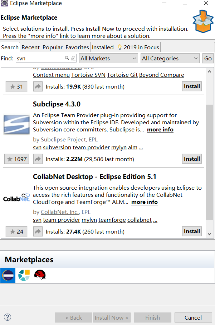Click the CollabNet Desktop - Eclipse Edition 5.1 title

pyautogui.click(x=94, y=176)
